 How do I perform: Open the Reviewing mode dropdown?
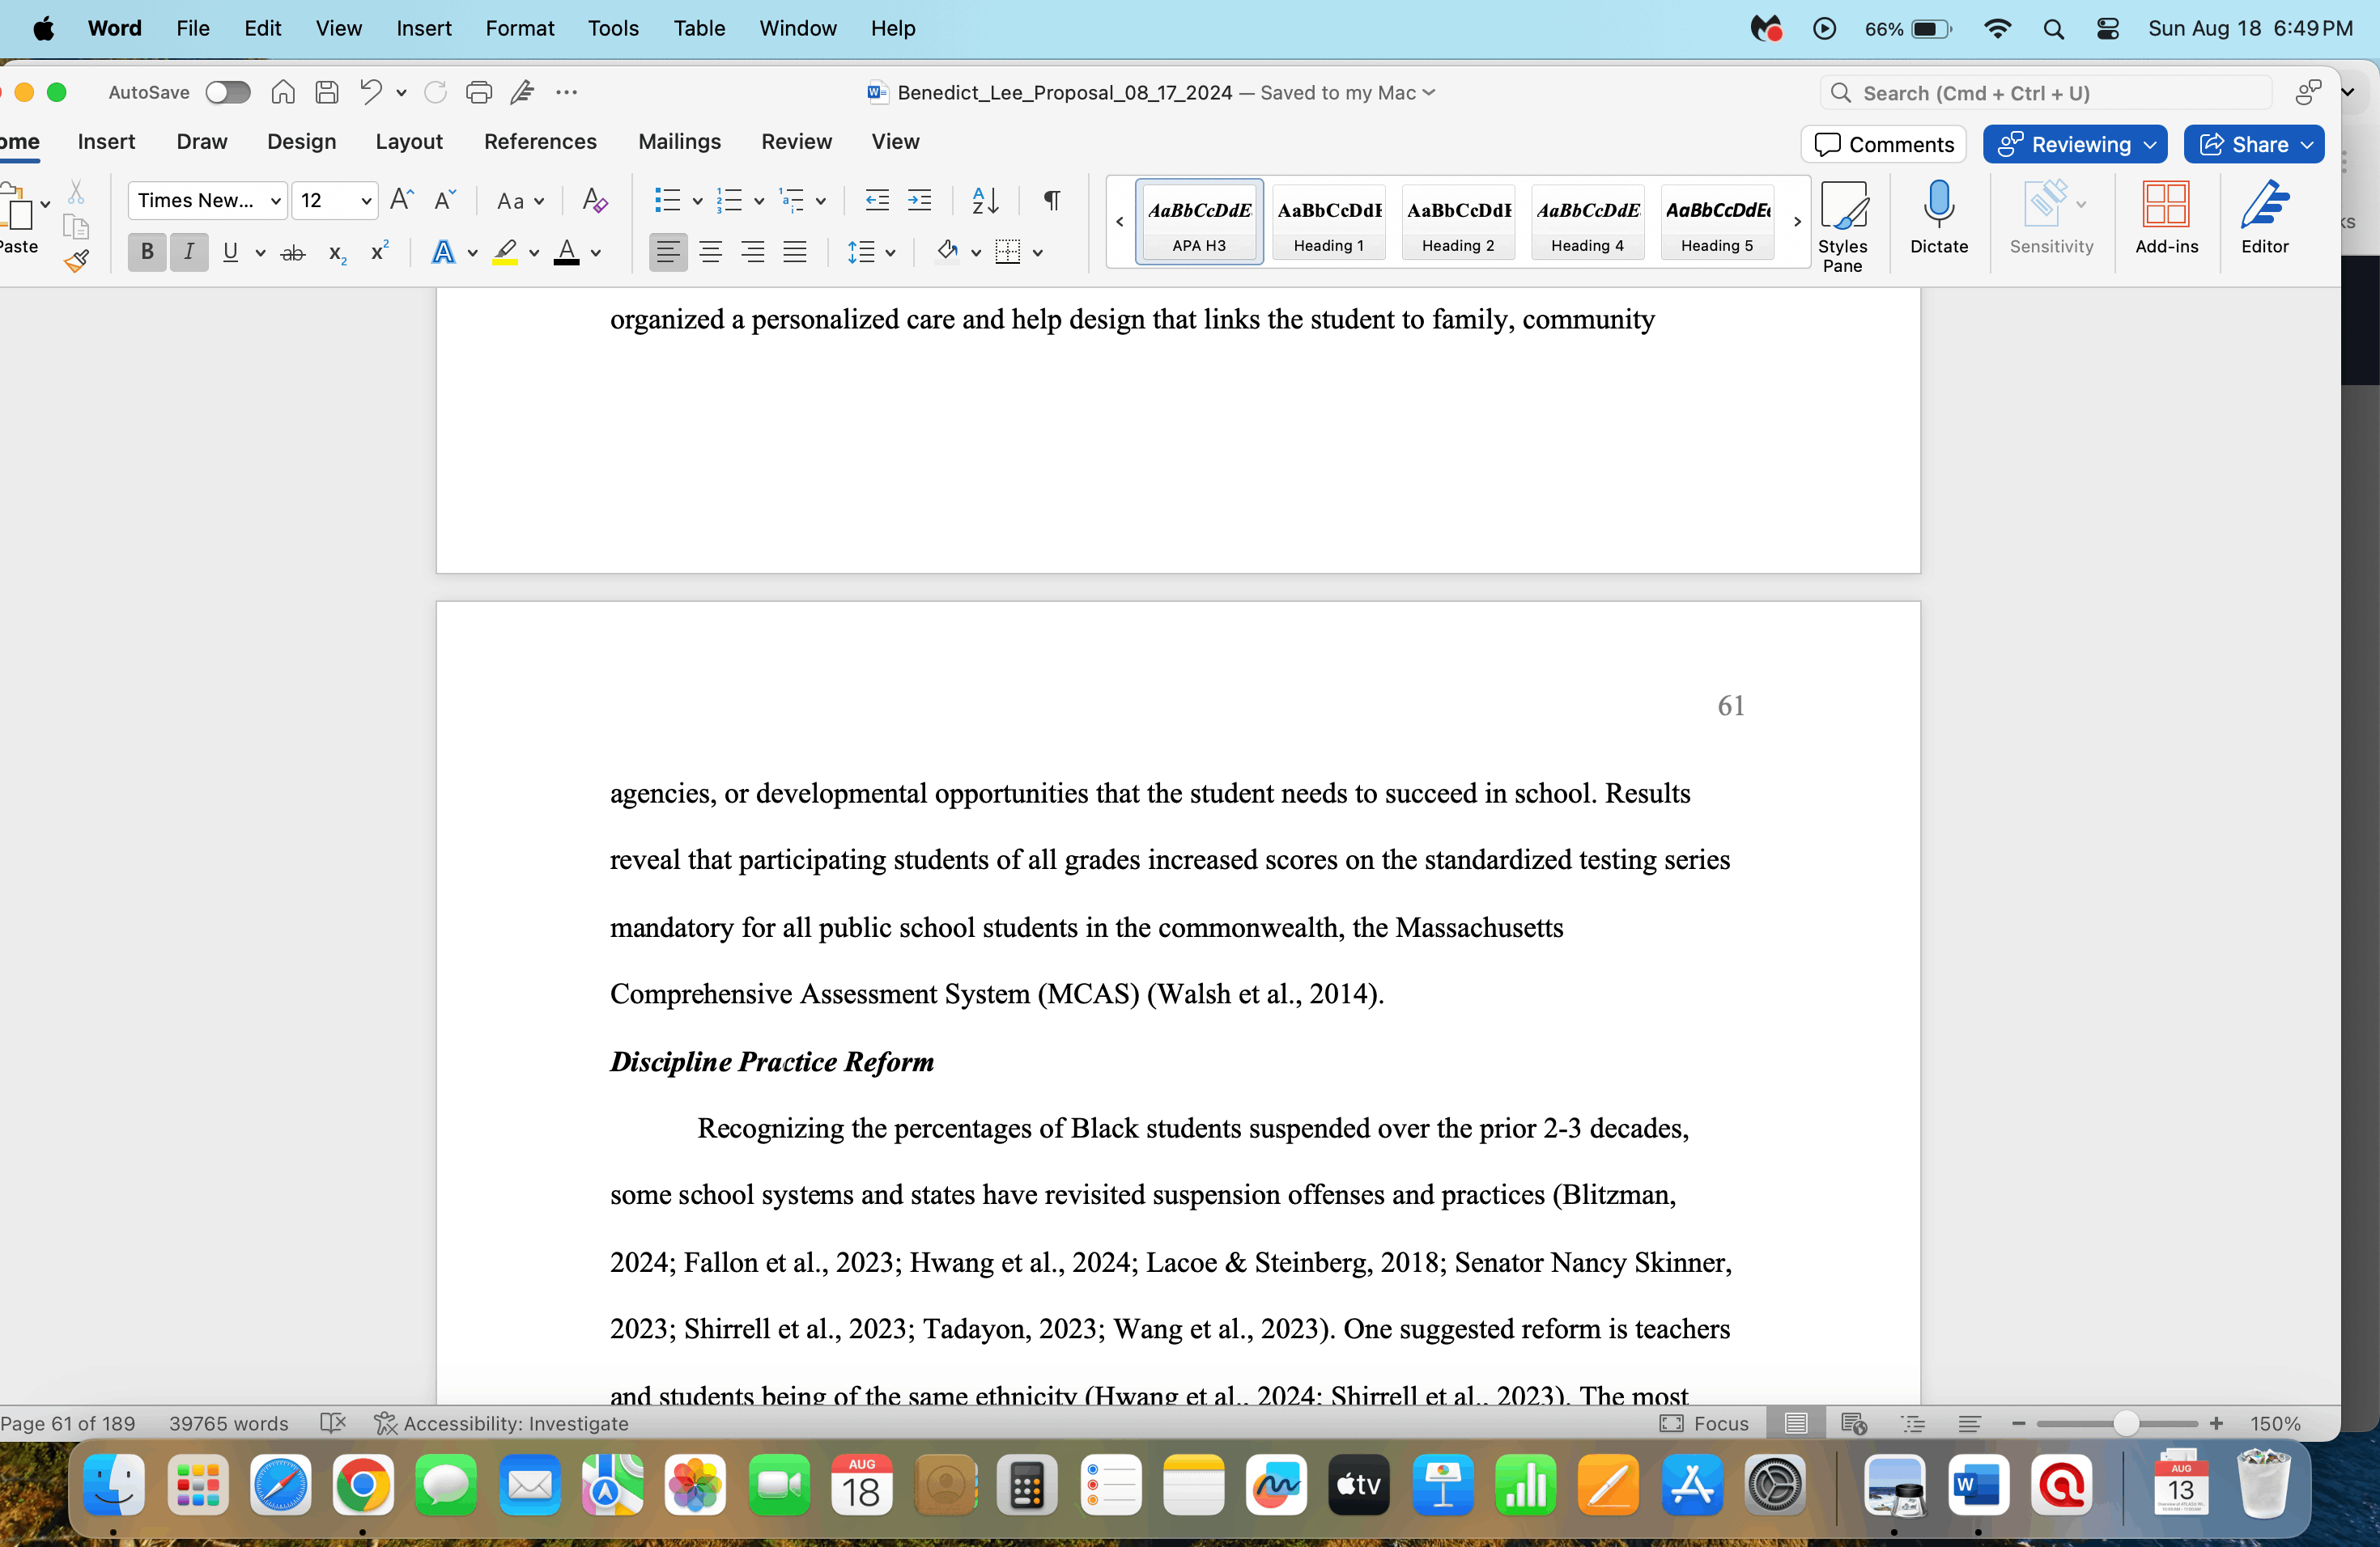pos(2075,145)
